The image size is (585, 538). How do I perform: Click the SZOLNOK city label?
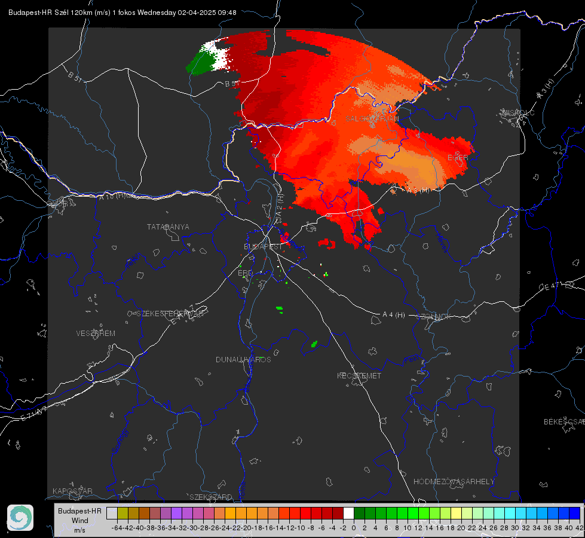[x=434, y=317]
